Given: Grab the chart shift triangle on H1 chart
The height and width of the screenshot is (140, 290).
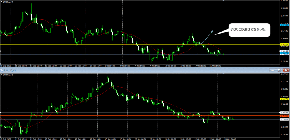Looking at the screenshot, I should point(224,74).
